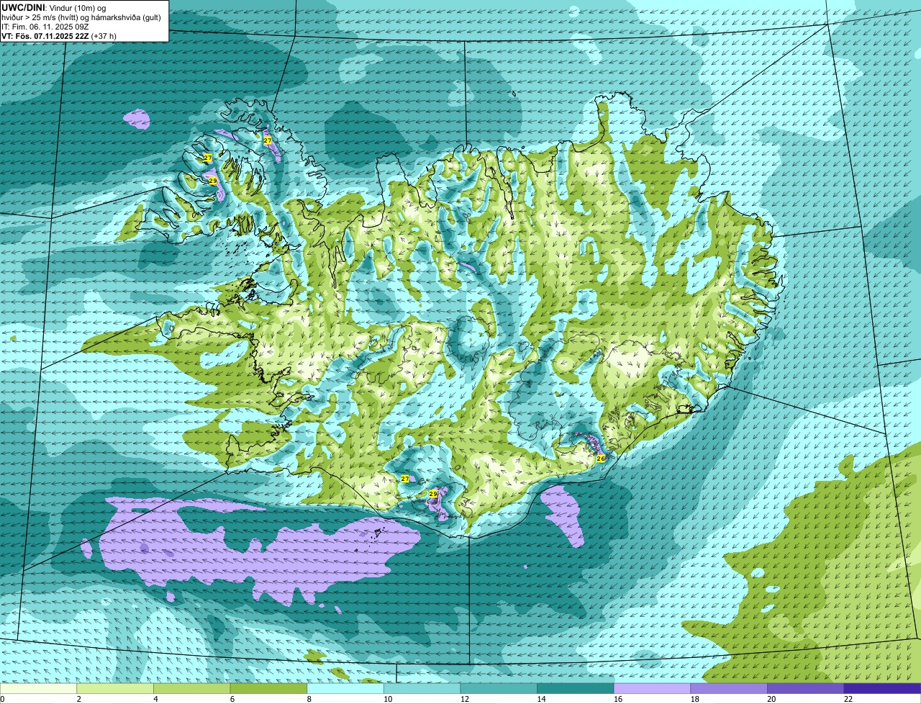
Task: Click the "IT: Fim. 06. 11. 2025 09Z" text
Action: coord(45,26)
